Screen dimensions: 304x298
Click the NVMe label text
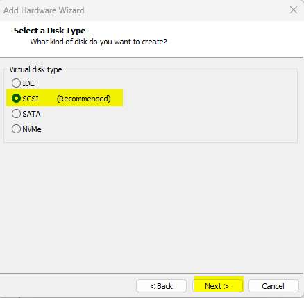32,129
